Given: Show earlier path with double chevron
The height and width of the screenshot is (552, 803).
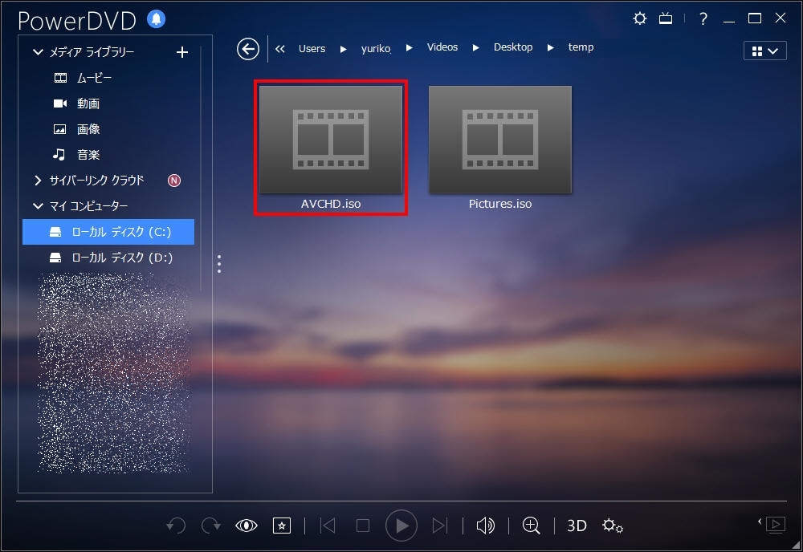Looking at the screenshot, I should pos(279,49).
